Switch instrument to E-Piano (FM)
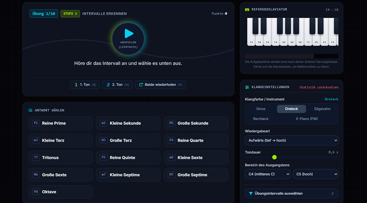This screenshot has width=367, height=203. tap(307, 119)
